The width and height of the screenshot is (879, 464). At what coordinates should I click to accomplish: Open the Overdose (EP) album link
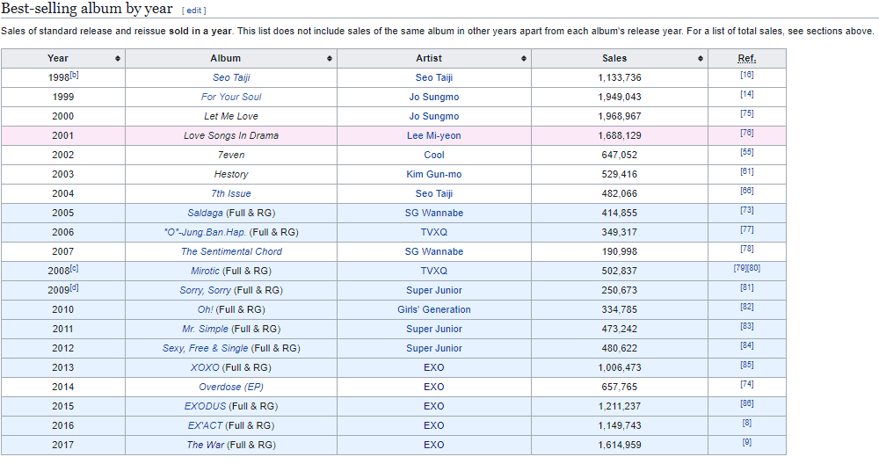pos(231,387)
